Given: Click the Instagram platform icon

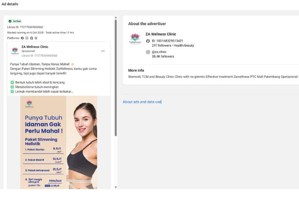Looking at the screenshot, I should coord(27,38).
